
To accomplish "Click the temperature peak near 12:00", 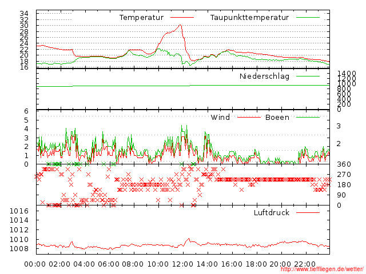I will [x=180, y=25].
